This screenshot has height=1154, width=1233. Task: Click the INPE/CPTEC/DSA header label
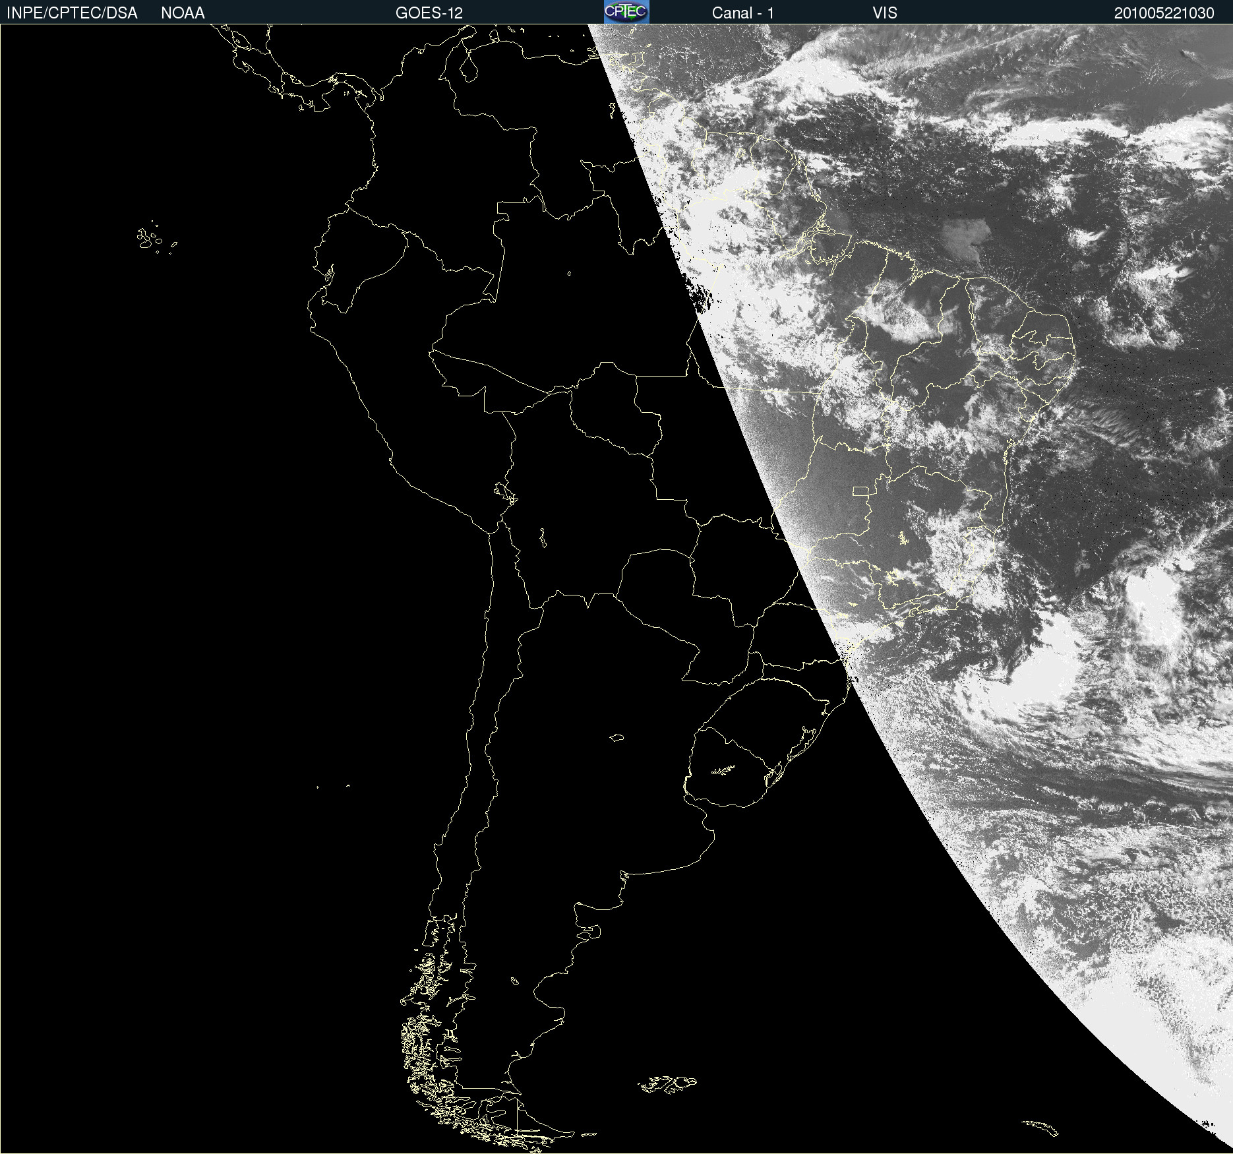coord(72,13)
